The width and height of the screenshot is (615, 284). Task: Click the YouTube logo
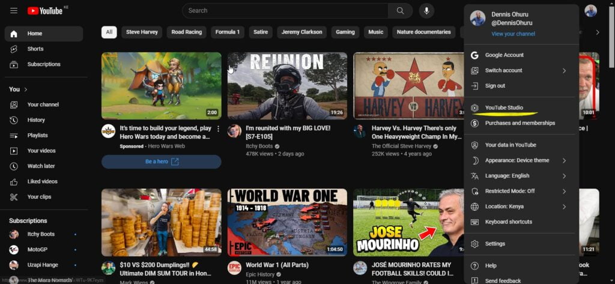pyautogui.click(x=44, y=11)
